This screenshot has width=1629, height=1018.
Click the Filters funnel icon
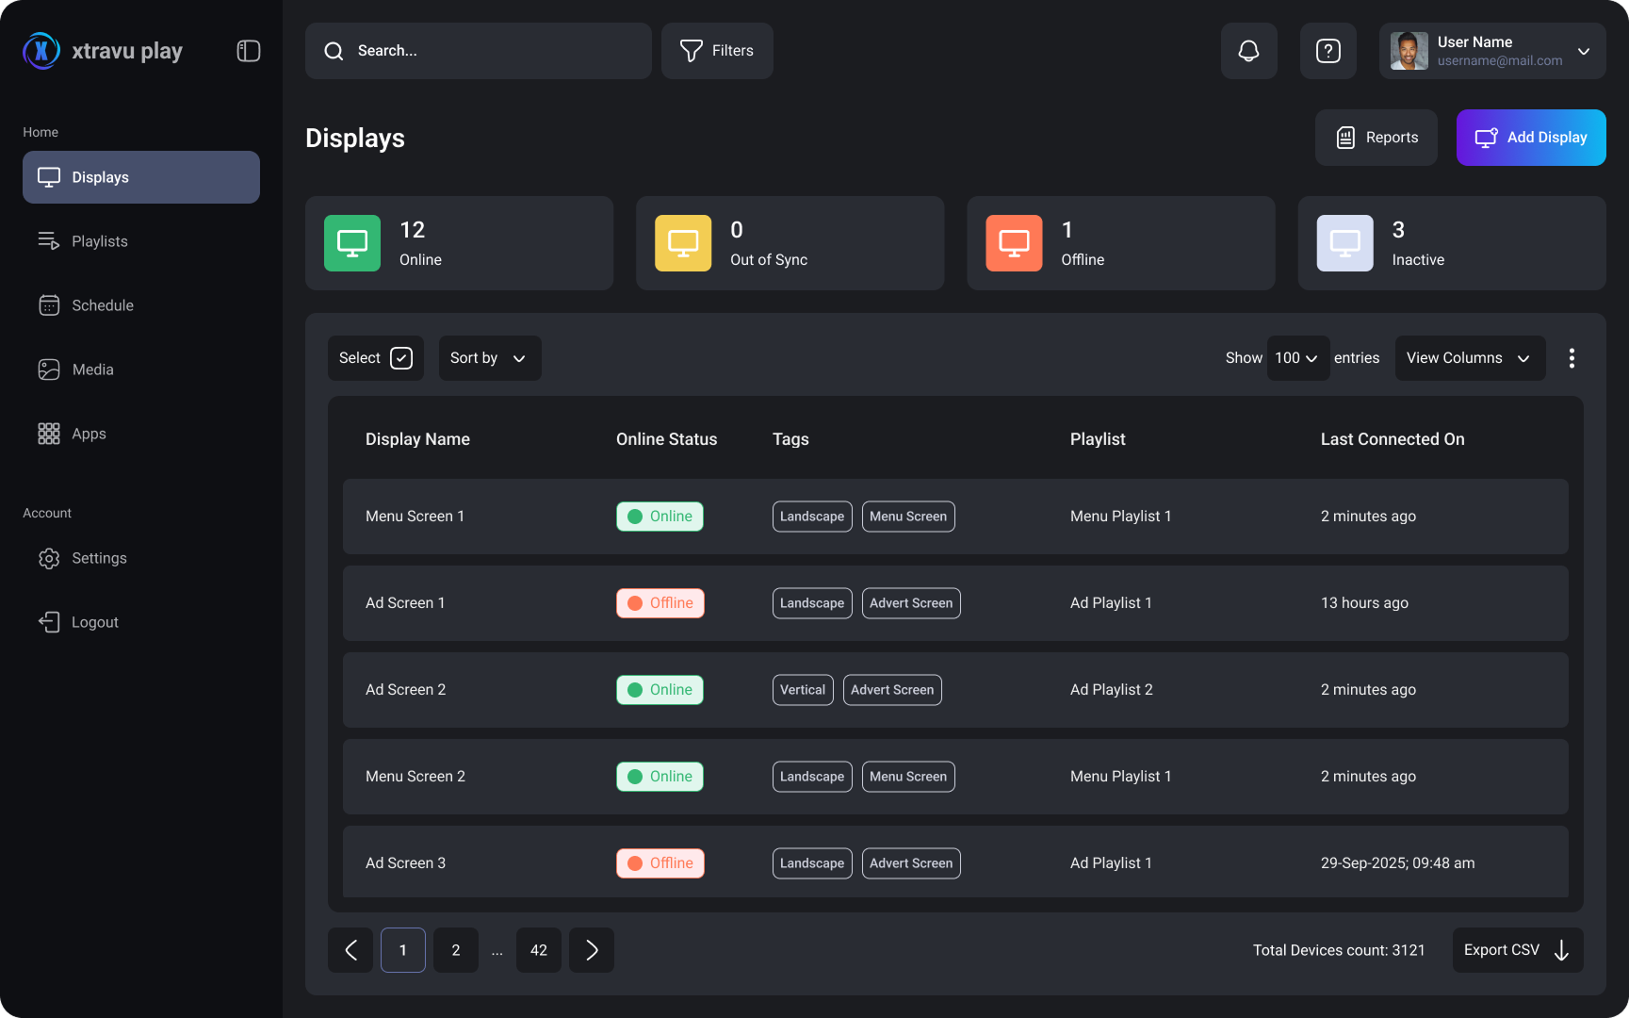[x=692, y=51]
